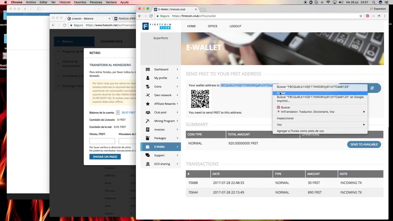Viewport: 393px width, 221px height.
Task: Select Copiar in the context menu
Action: 320,93
